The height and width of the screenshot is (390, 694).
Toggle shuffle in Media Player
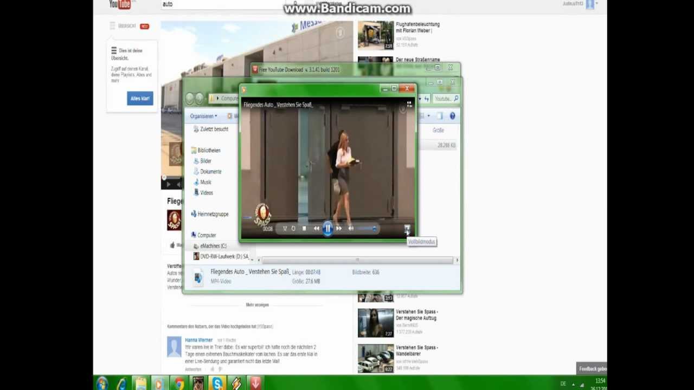(x=285, y=229)
